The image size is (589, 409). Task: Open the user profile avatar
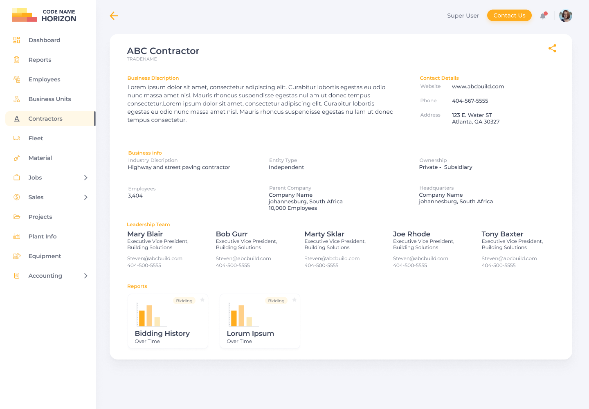coord(565,16)
